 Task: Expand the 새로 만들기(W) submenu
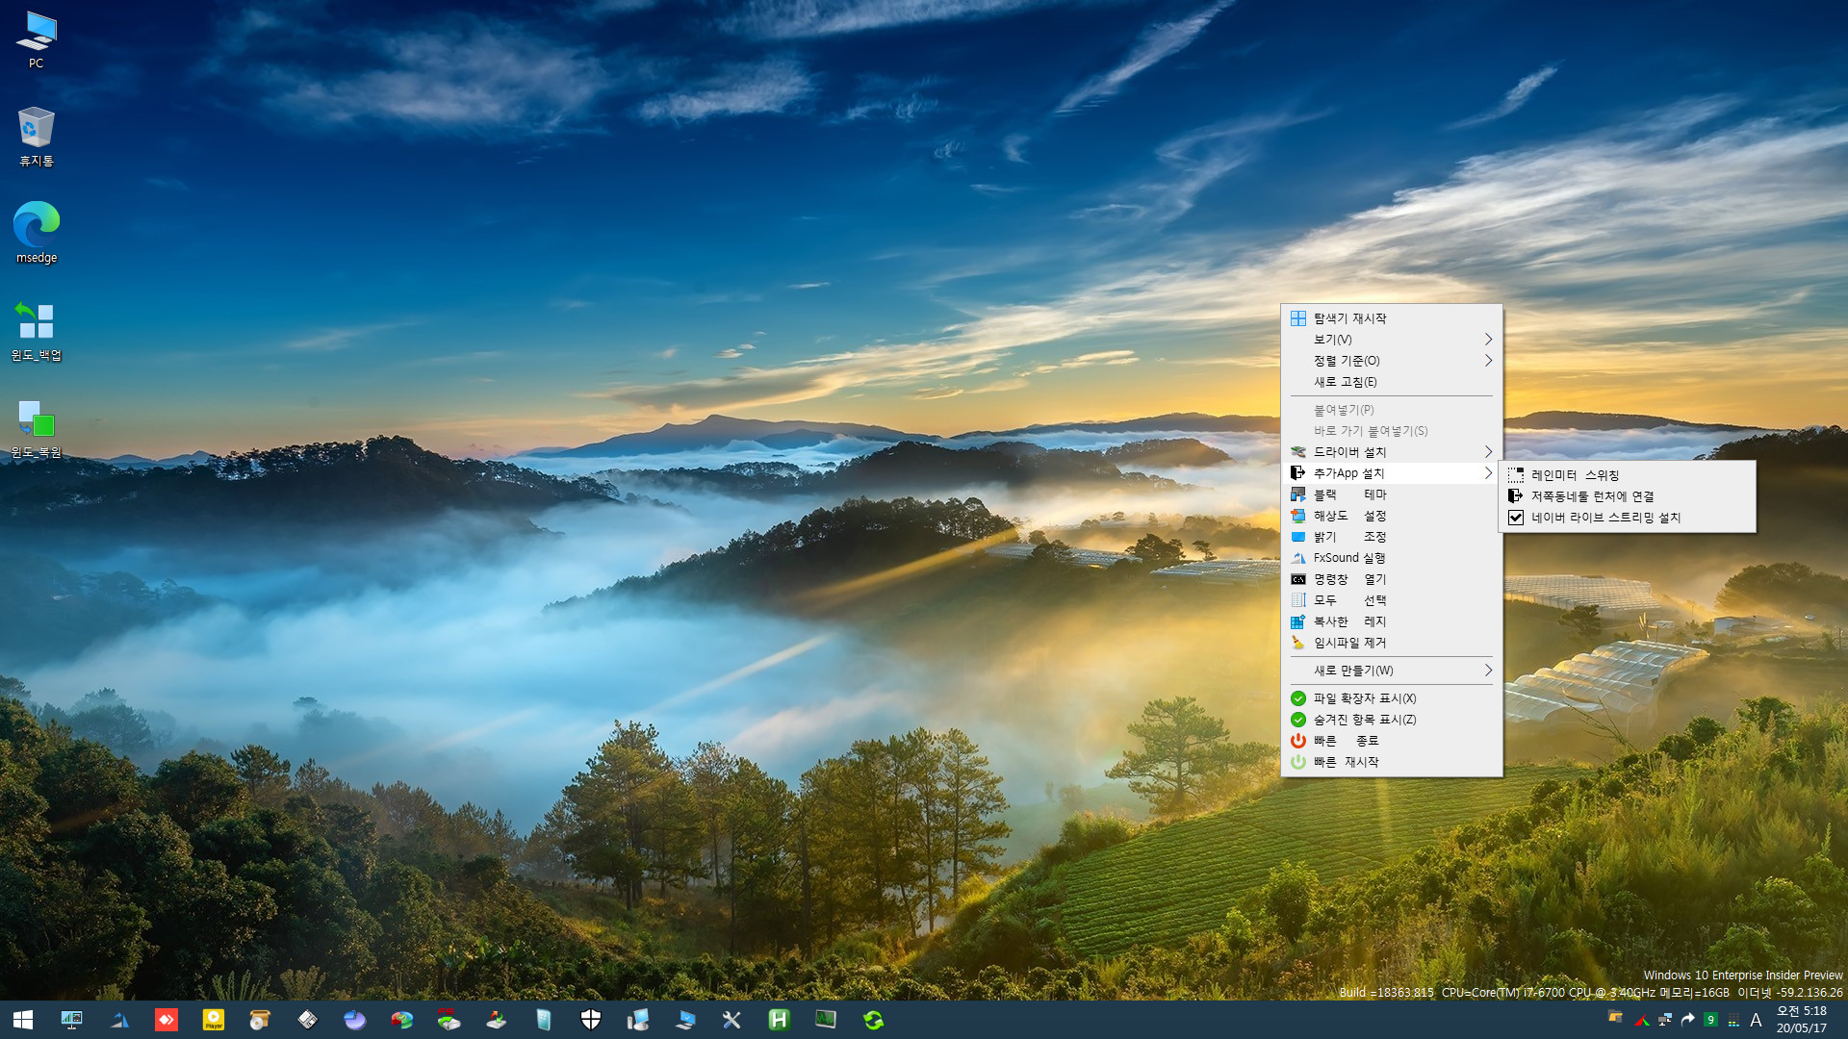(x=1391, y=671)
